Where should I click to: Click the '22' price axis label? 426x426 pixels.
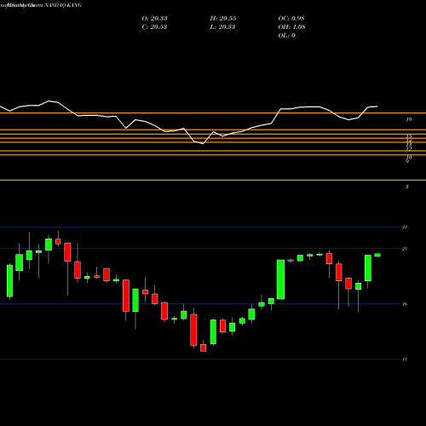(x=405, y=227)
